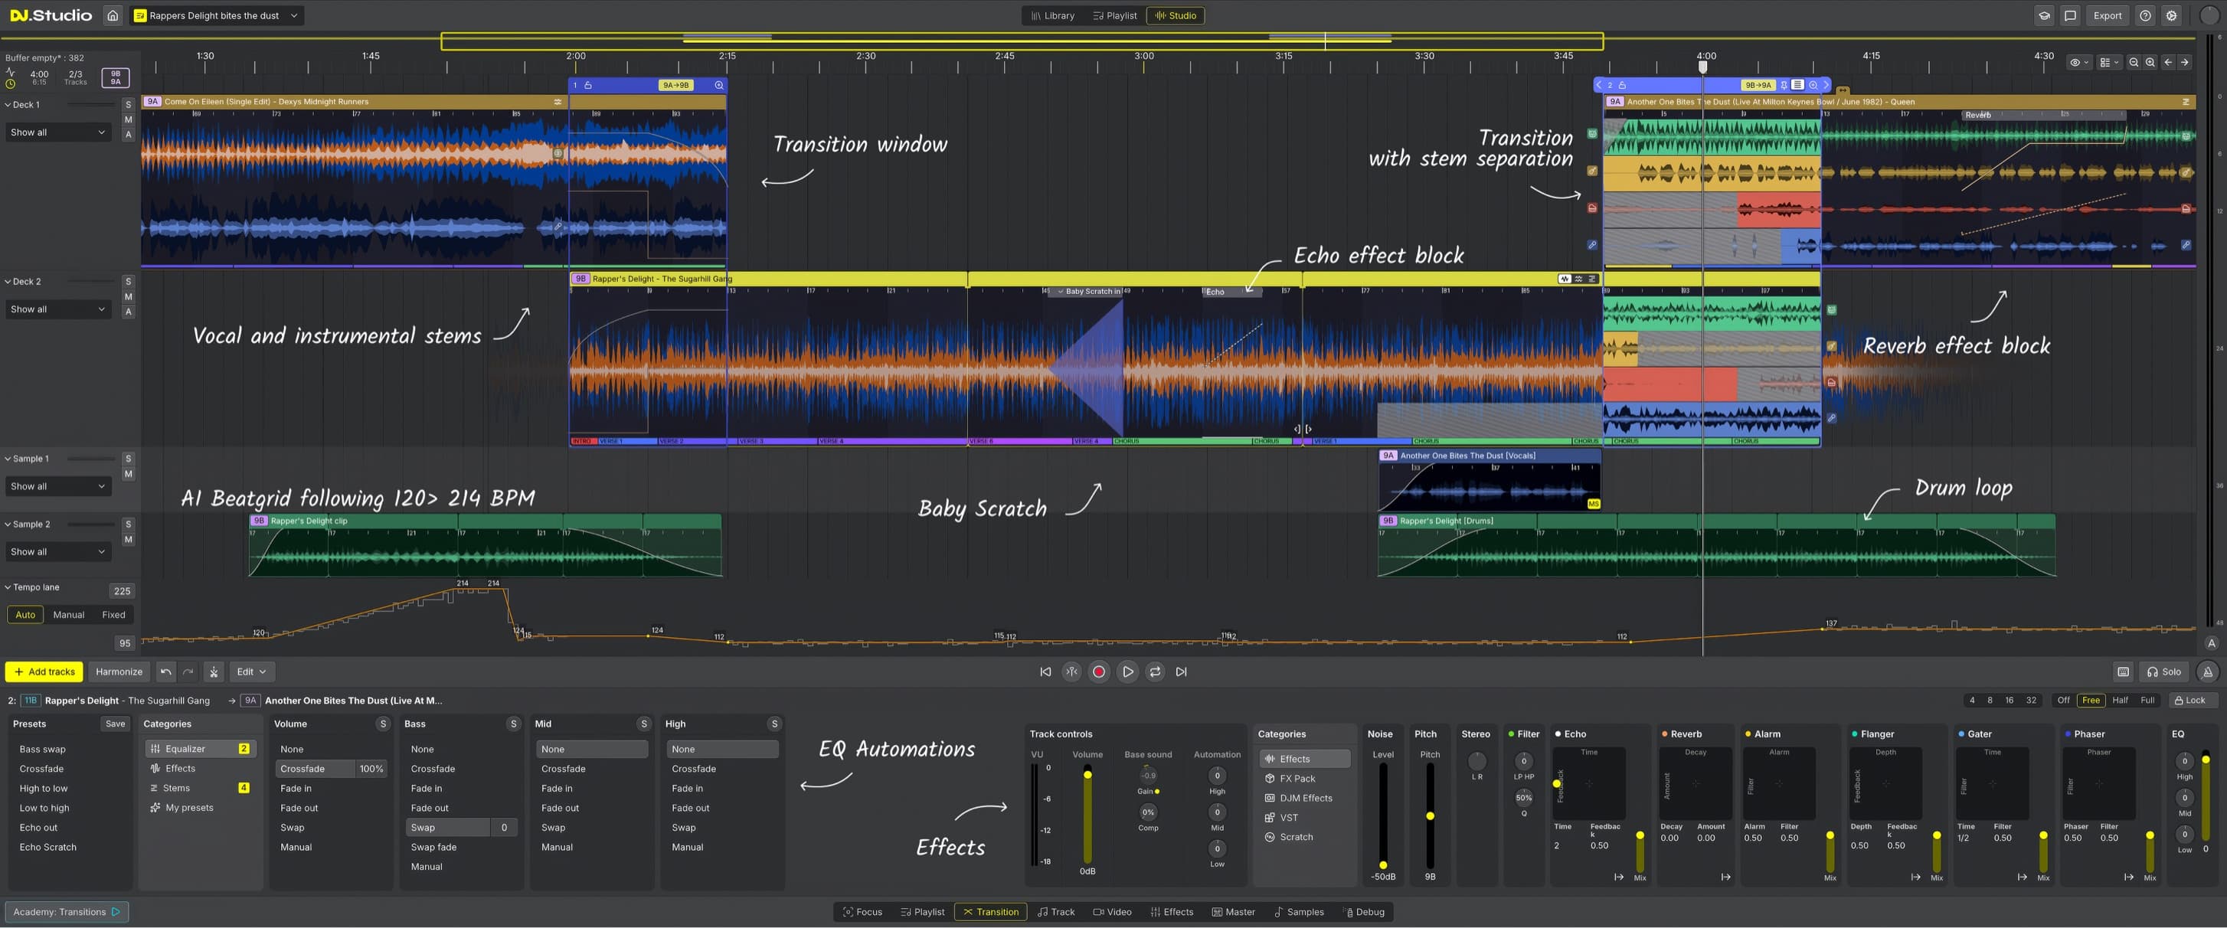Click the redo arrow icon
This screenshot has height=928, width=2227.
click(x=188, y=671)
